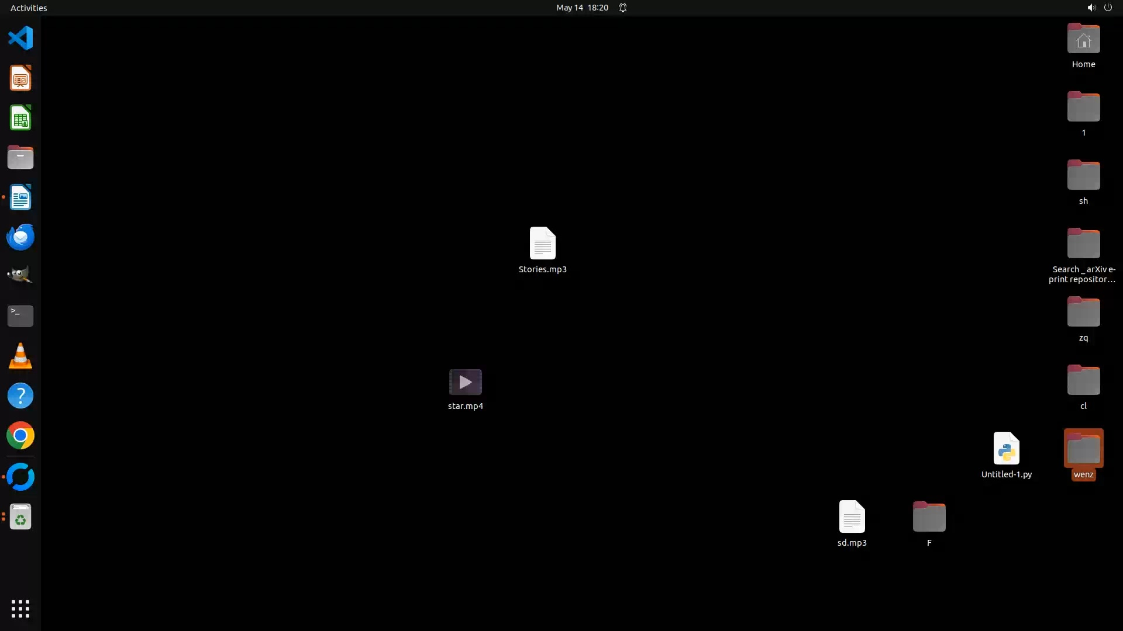Screen dimensions: 1123x631
Task: Select the Stories.mp3 file
Action: coord(542,244)
